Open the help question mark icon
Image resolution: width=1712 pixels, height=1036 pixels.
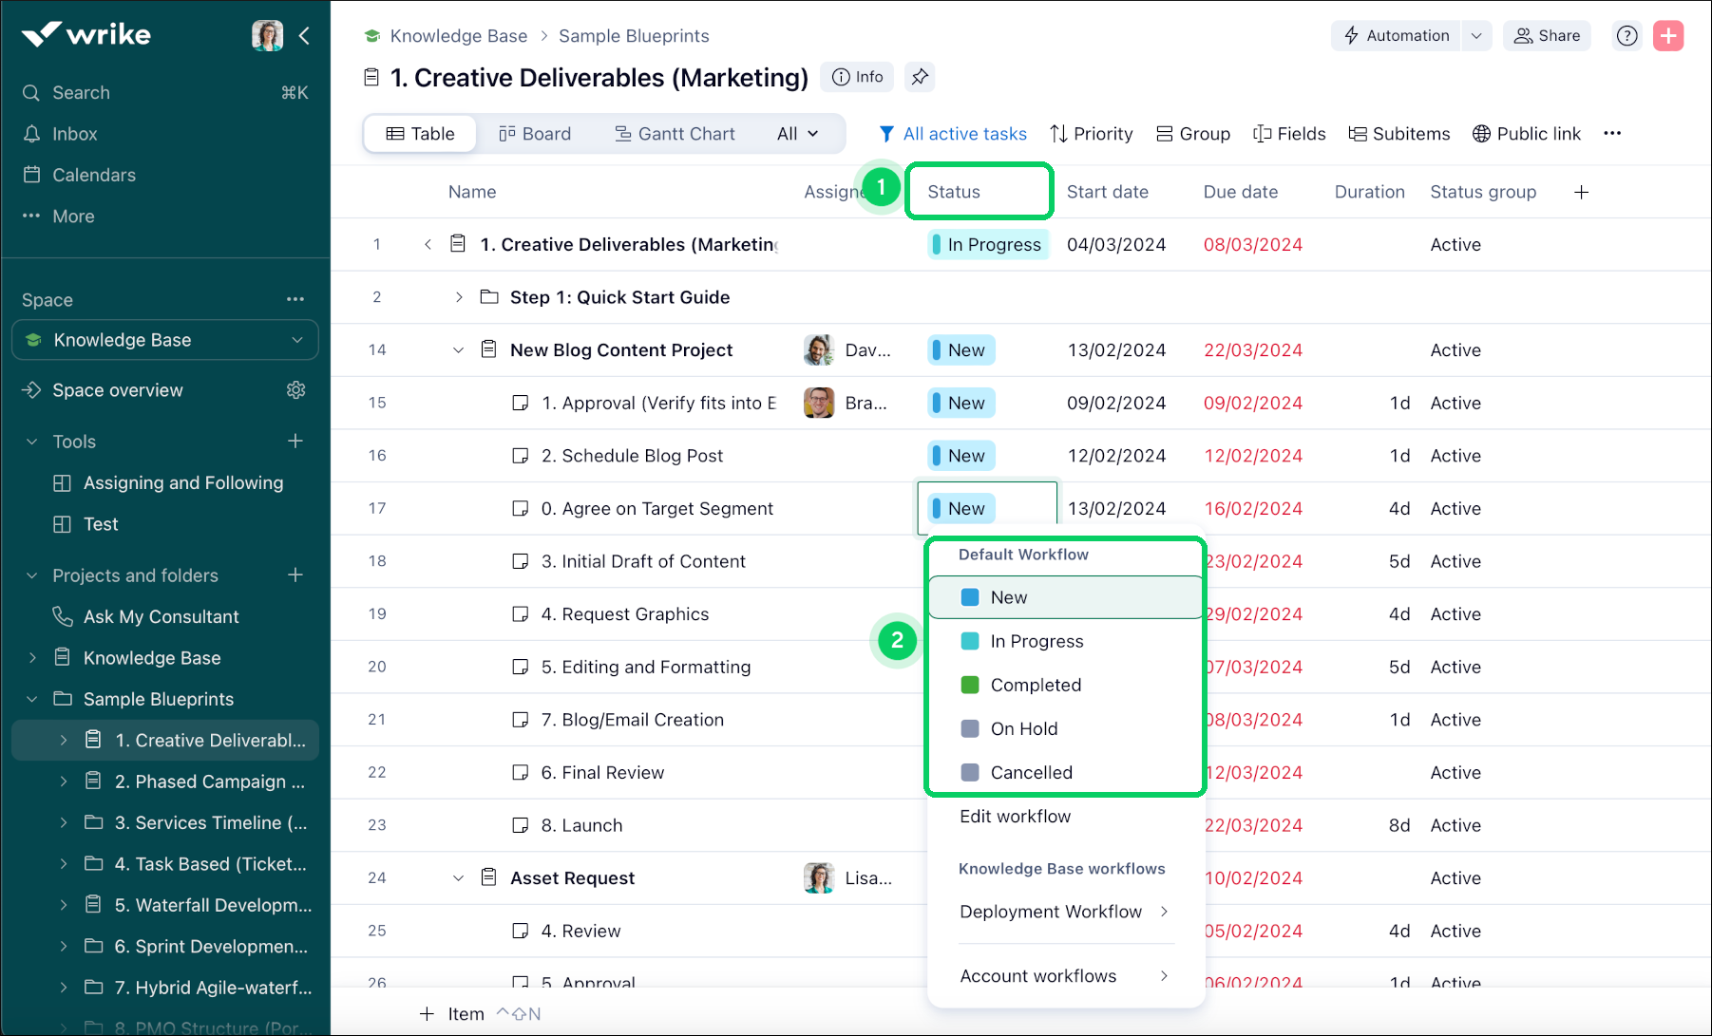(x=1626, y=36)
